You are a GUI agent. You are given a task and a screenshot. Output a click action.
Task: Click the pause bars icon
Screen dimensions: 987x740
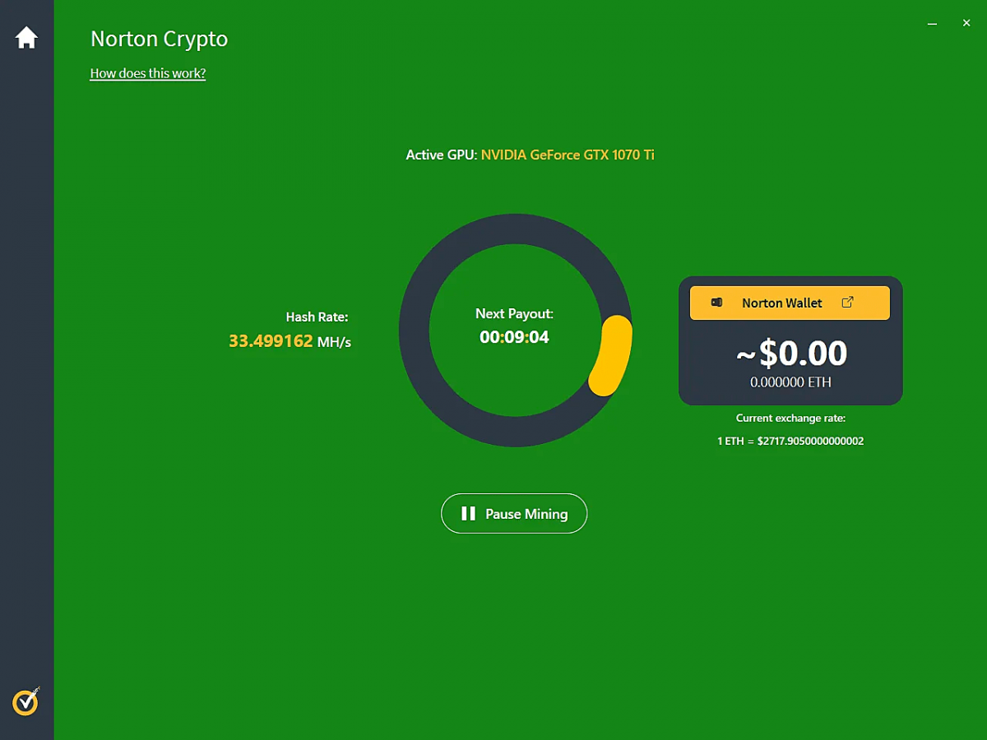[468, 514]
